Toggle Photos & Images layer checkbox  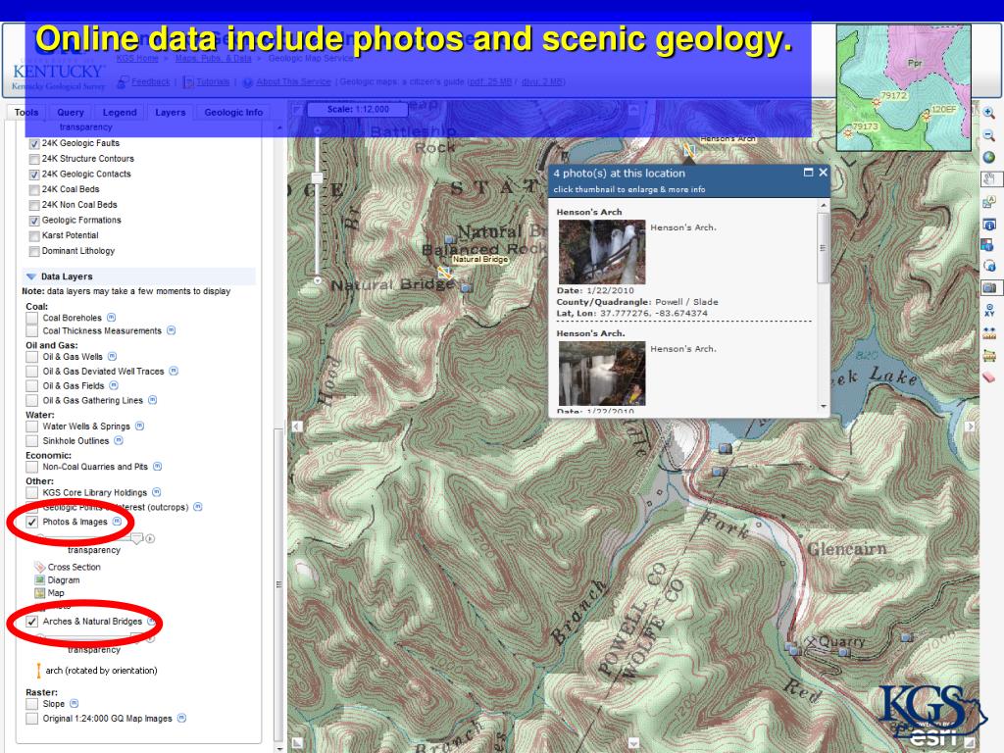[32, 522]
